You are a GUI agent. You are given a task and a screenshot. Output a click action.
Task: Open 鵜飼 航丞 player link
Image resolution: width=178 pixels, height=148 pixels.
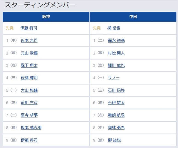tap(116, 115)
